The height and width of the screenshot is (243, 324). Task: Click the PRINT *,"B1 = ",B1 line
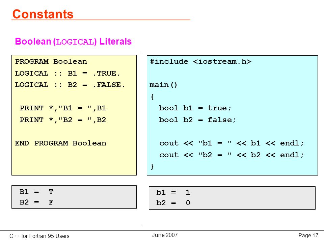tap(63, 108)
